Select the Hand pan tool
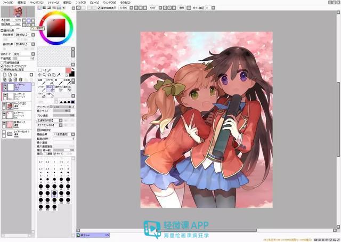This screenshot has width=341, height=242. pyautogui.click(x=54, y=75)
